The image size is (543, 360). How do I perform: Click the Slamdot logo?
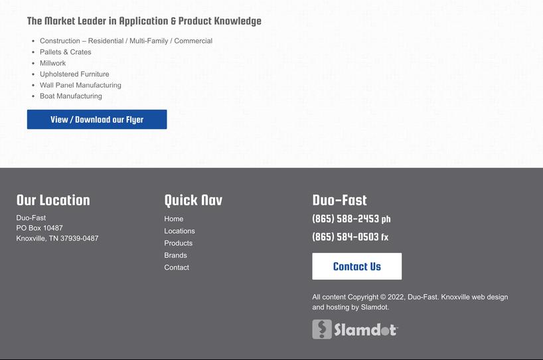tap(355, 329)
